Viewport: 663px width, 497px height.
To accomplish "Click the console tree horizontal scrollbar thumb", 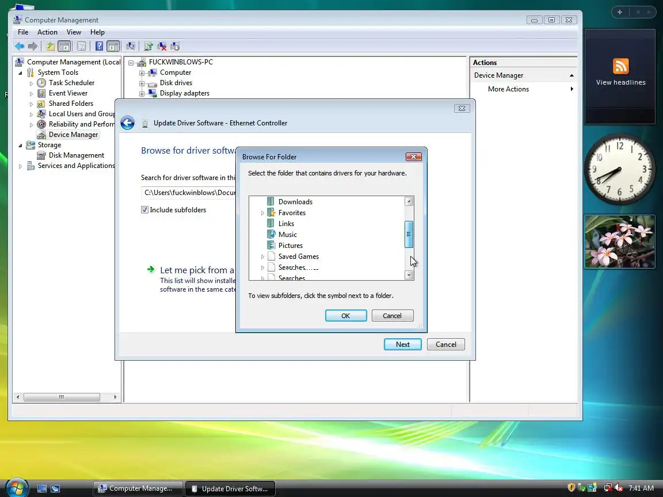I will [62, 397].
